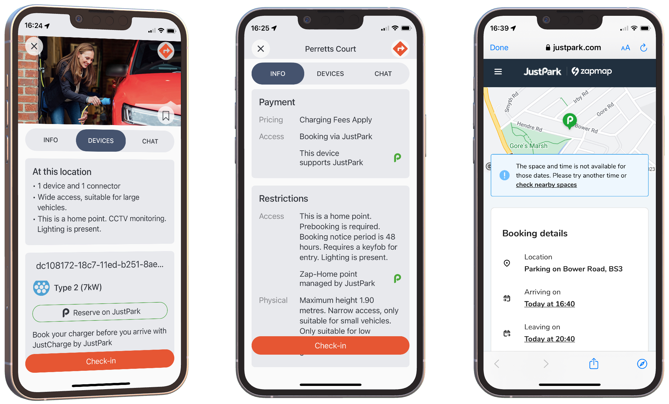
Task: Tap the JustPark P icon on Reserve button
Action: pos(67,311)
